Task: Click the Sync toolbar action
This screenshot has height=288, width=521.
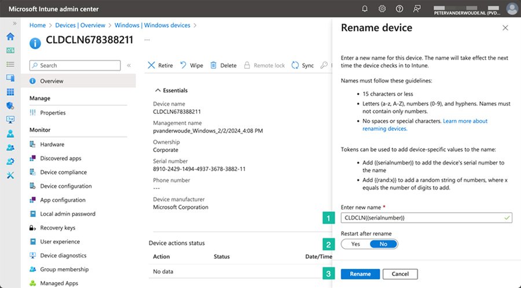Action: point(303,65)
